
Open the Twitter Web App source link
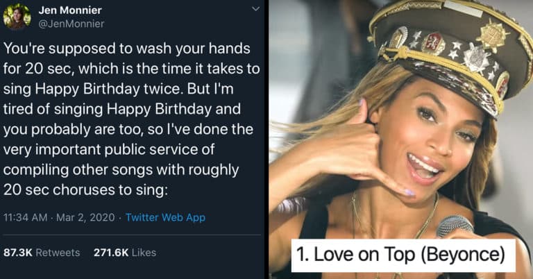tap(165, 217)
